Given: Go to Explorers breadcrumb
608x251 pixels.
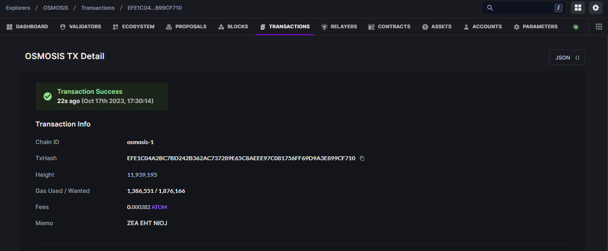Looking at the screenshot, I should (x=18, y=8).
